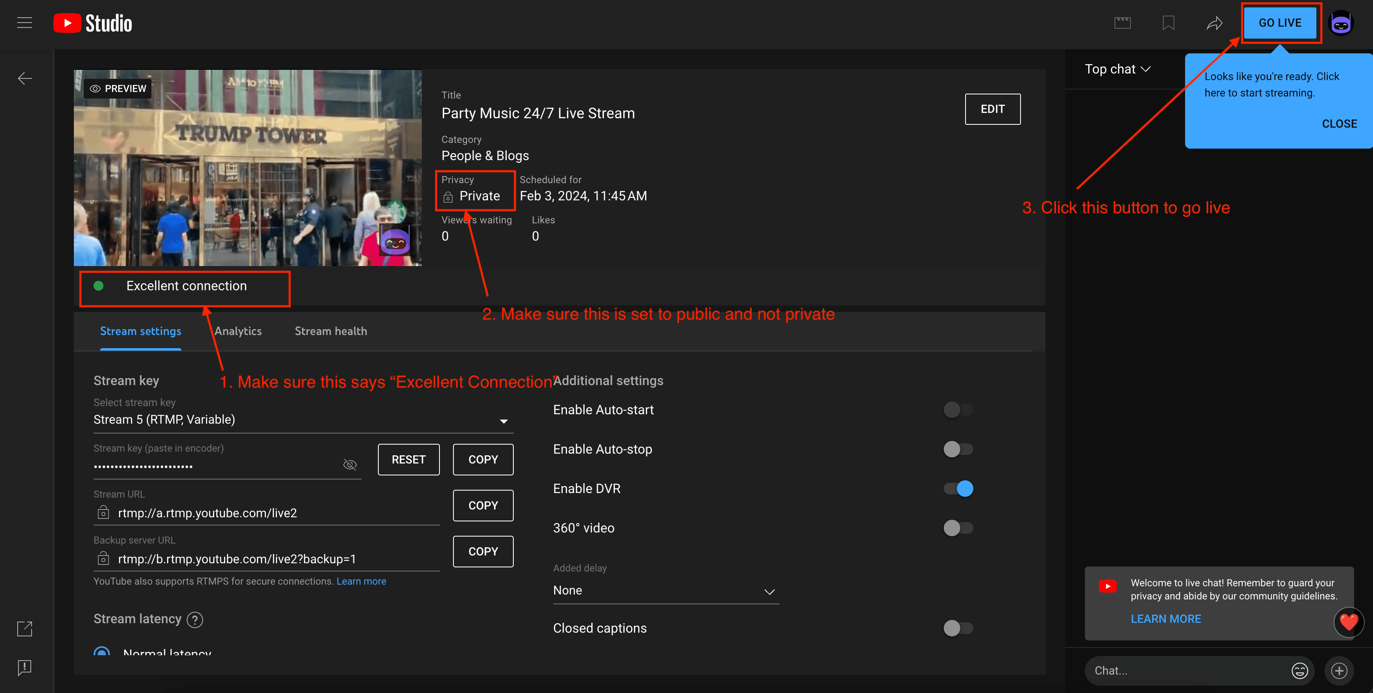Select the Normal latency radio button
Viewport: 1373px width, 693px height.
(x=101, y=652)
